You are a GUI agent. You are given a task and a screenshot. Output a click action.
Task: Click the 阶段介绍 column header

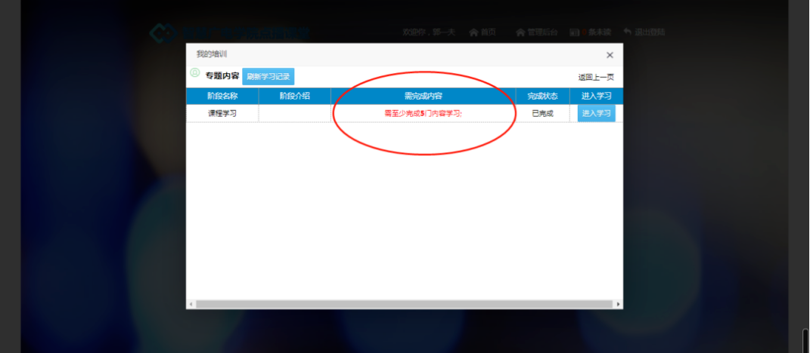click(294, 96)
